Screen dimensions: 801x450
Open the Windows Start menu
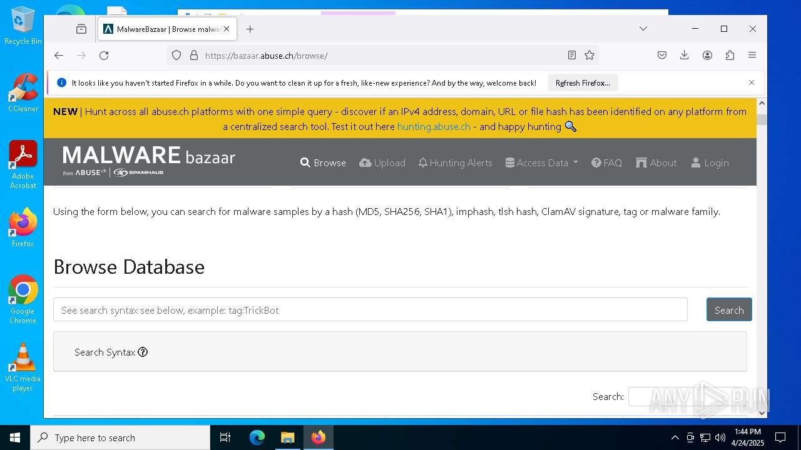coord(15,437)
